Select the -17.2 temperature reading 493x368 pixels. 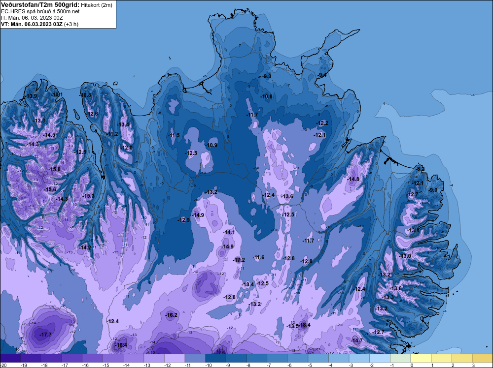(239, 260)
